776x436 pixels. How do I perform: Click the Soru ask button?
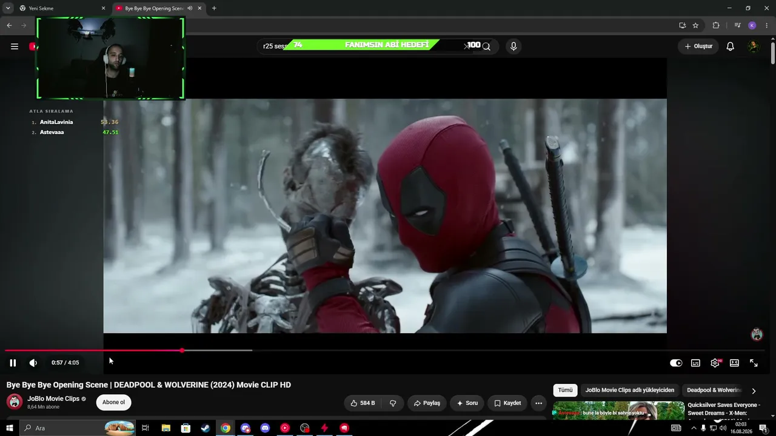(x=467, y=403)
